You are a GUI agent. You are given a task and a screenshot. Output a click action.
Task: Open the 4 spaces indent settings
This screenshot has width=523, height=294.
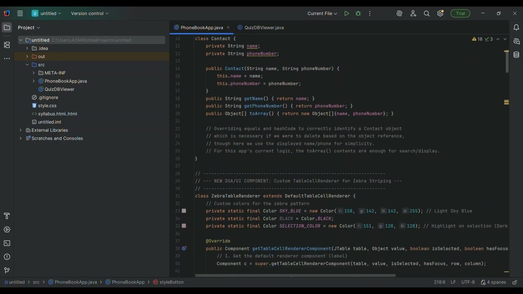493,282
